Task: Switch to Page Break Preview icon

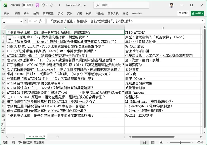Action: pos(161,142)
